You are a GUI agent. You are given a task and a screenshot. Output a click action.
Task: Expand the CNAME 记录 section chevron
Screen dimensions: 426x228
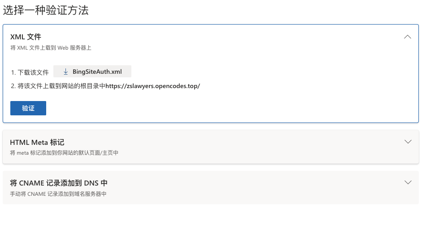[x=408, y=182]
